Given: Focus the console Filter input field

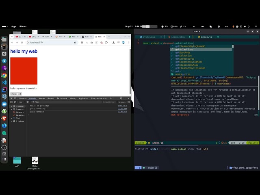Looking at the screenshot, I should point(66,102).
